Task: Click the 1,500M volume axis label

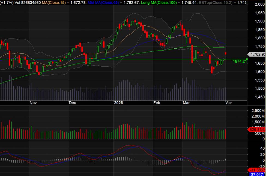Action: click(x=258, y=122)
